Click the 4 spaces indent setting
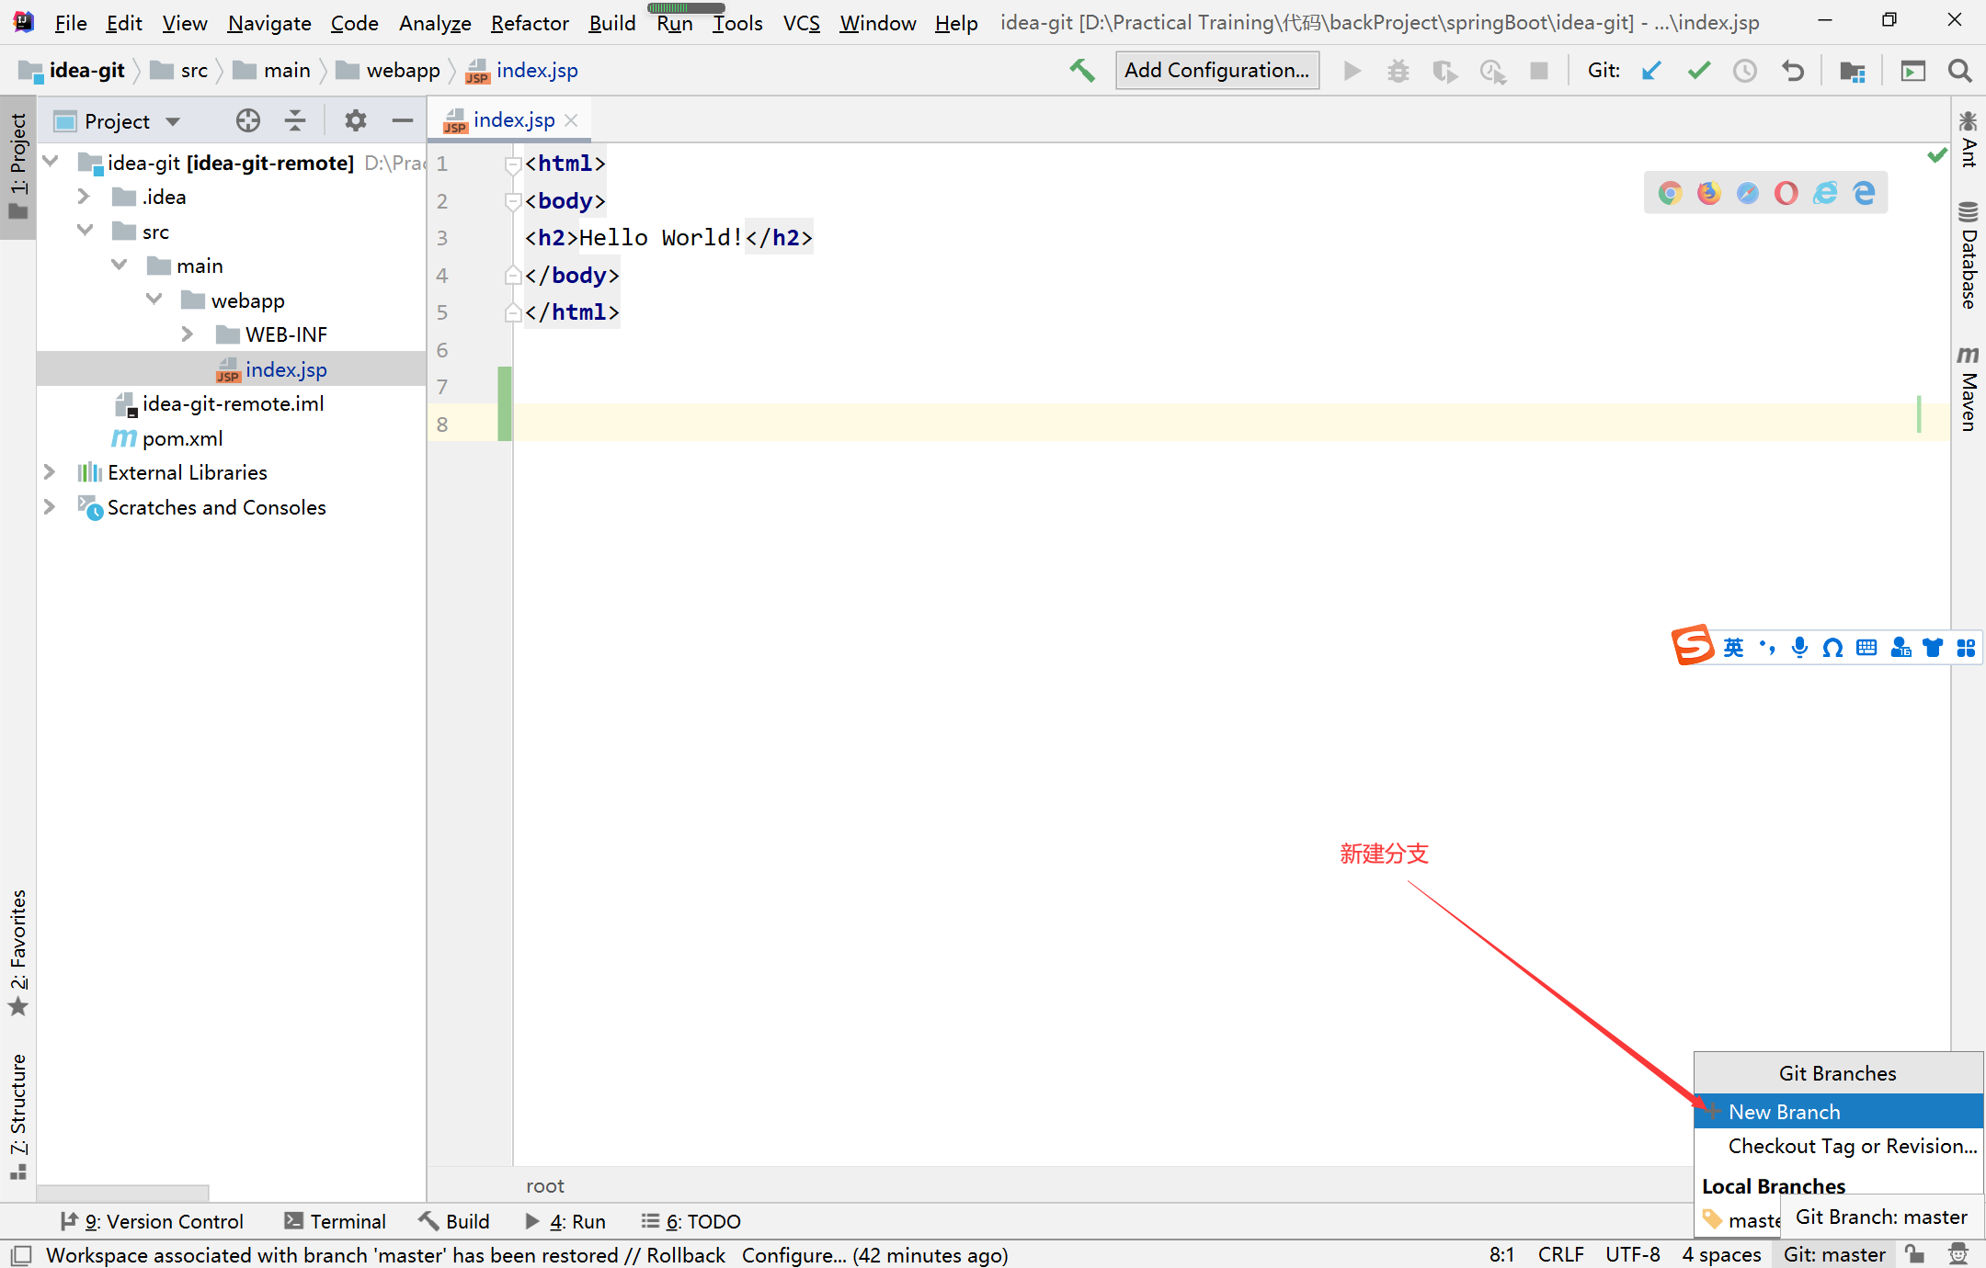This screenshot has height=1268, width=1986. coord(1721,1254)
